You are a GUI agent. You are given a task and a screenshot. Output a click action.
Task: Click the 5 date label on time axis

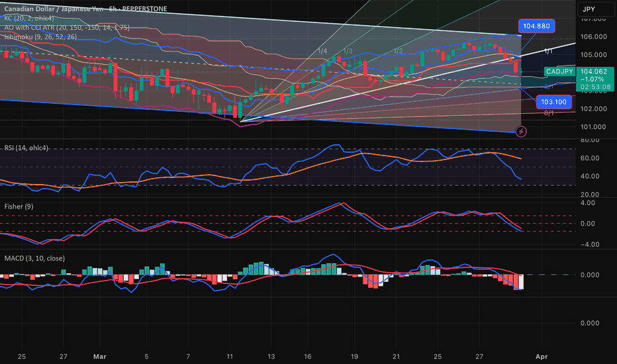click(146, 357)
